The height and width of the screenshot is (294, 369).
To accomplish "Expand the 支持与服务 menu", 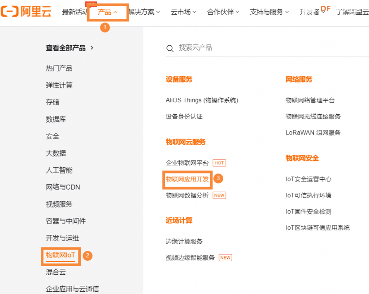I will 269,12.
